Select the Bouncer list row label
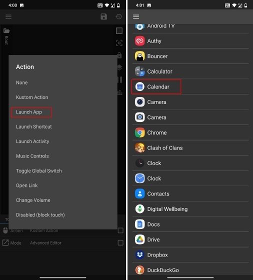Image resolution: width=253 pixels, height=280 pixels. pyautogui.click(x=157, y=56)
